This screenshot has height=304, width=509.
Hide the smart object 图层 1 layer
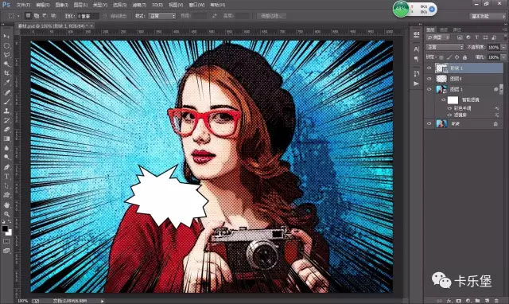point(429,89)
